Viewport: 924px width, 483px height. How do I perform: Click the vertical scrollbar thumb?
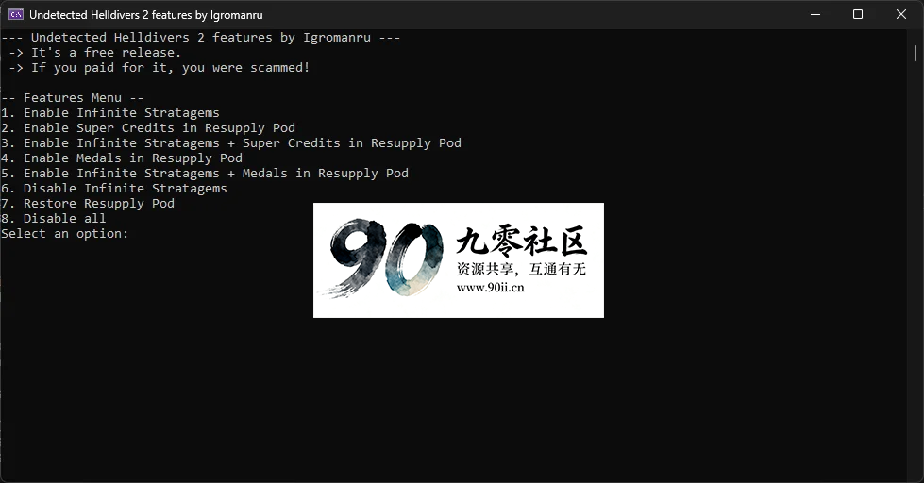pos(916,54)
